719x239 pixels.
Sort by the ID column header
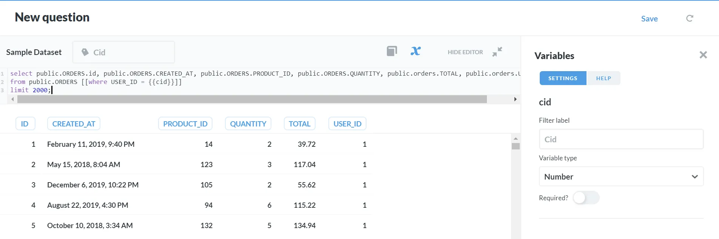tap(25, 124)
